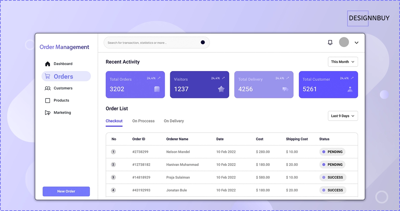Viewport: 400px width, 211px height.
Task: Click the Marketing megaphone icon
Action: point(48,113)
